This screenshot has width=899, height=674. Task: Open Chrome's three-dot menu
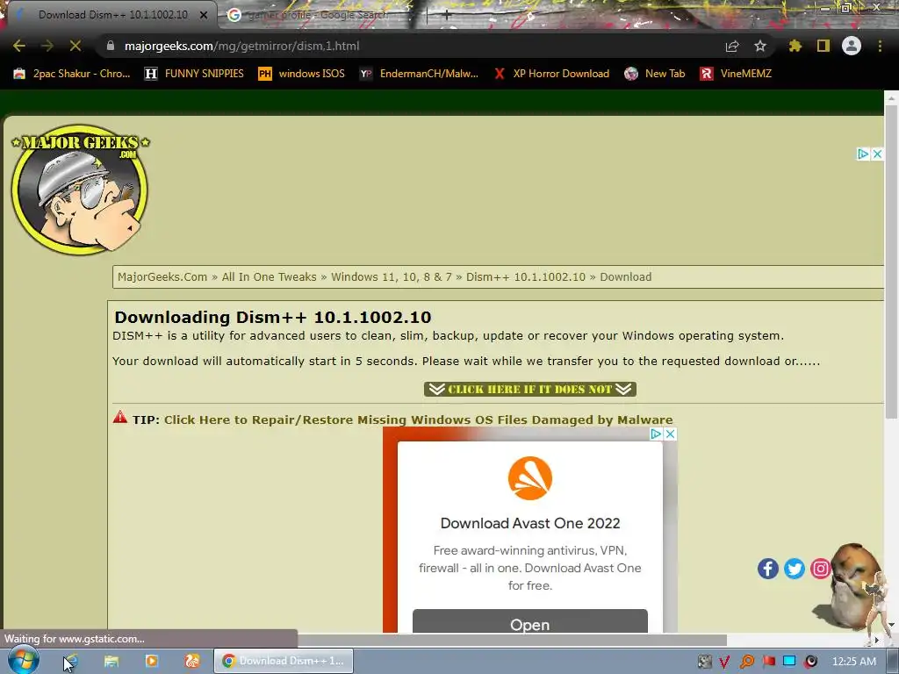click(x=880, y=46)
